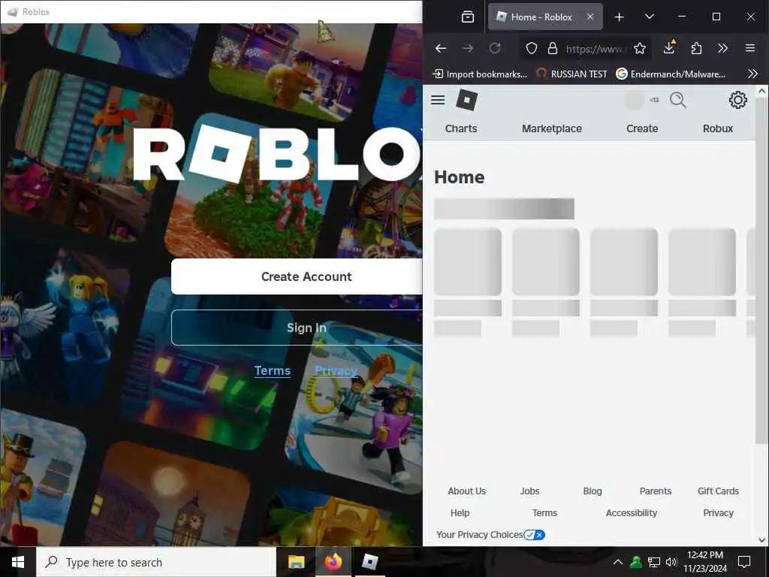
Task: Open the network tray icon
Action: click(654, 562)
